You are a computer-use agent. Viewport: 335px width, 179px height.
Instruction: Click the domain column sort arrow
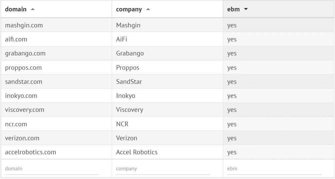tap(33, 9)
